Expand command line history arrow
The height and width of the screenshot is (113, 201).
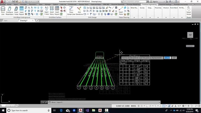(x=159, y=102)
